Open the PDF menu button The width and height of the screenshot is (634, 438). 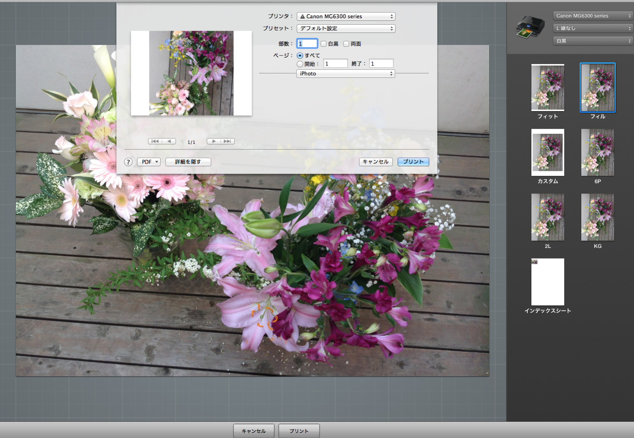tap(149, 162)
